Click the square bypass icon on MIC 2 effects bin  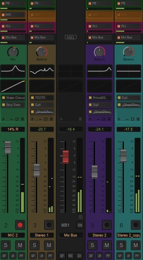click(17, 119)
